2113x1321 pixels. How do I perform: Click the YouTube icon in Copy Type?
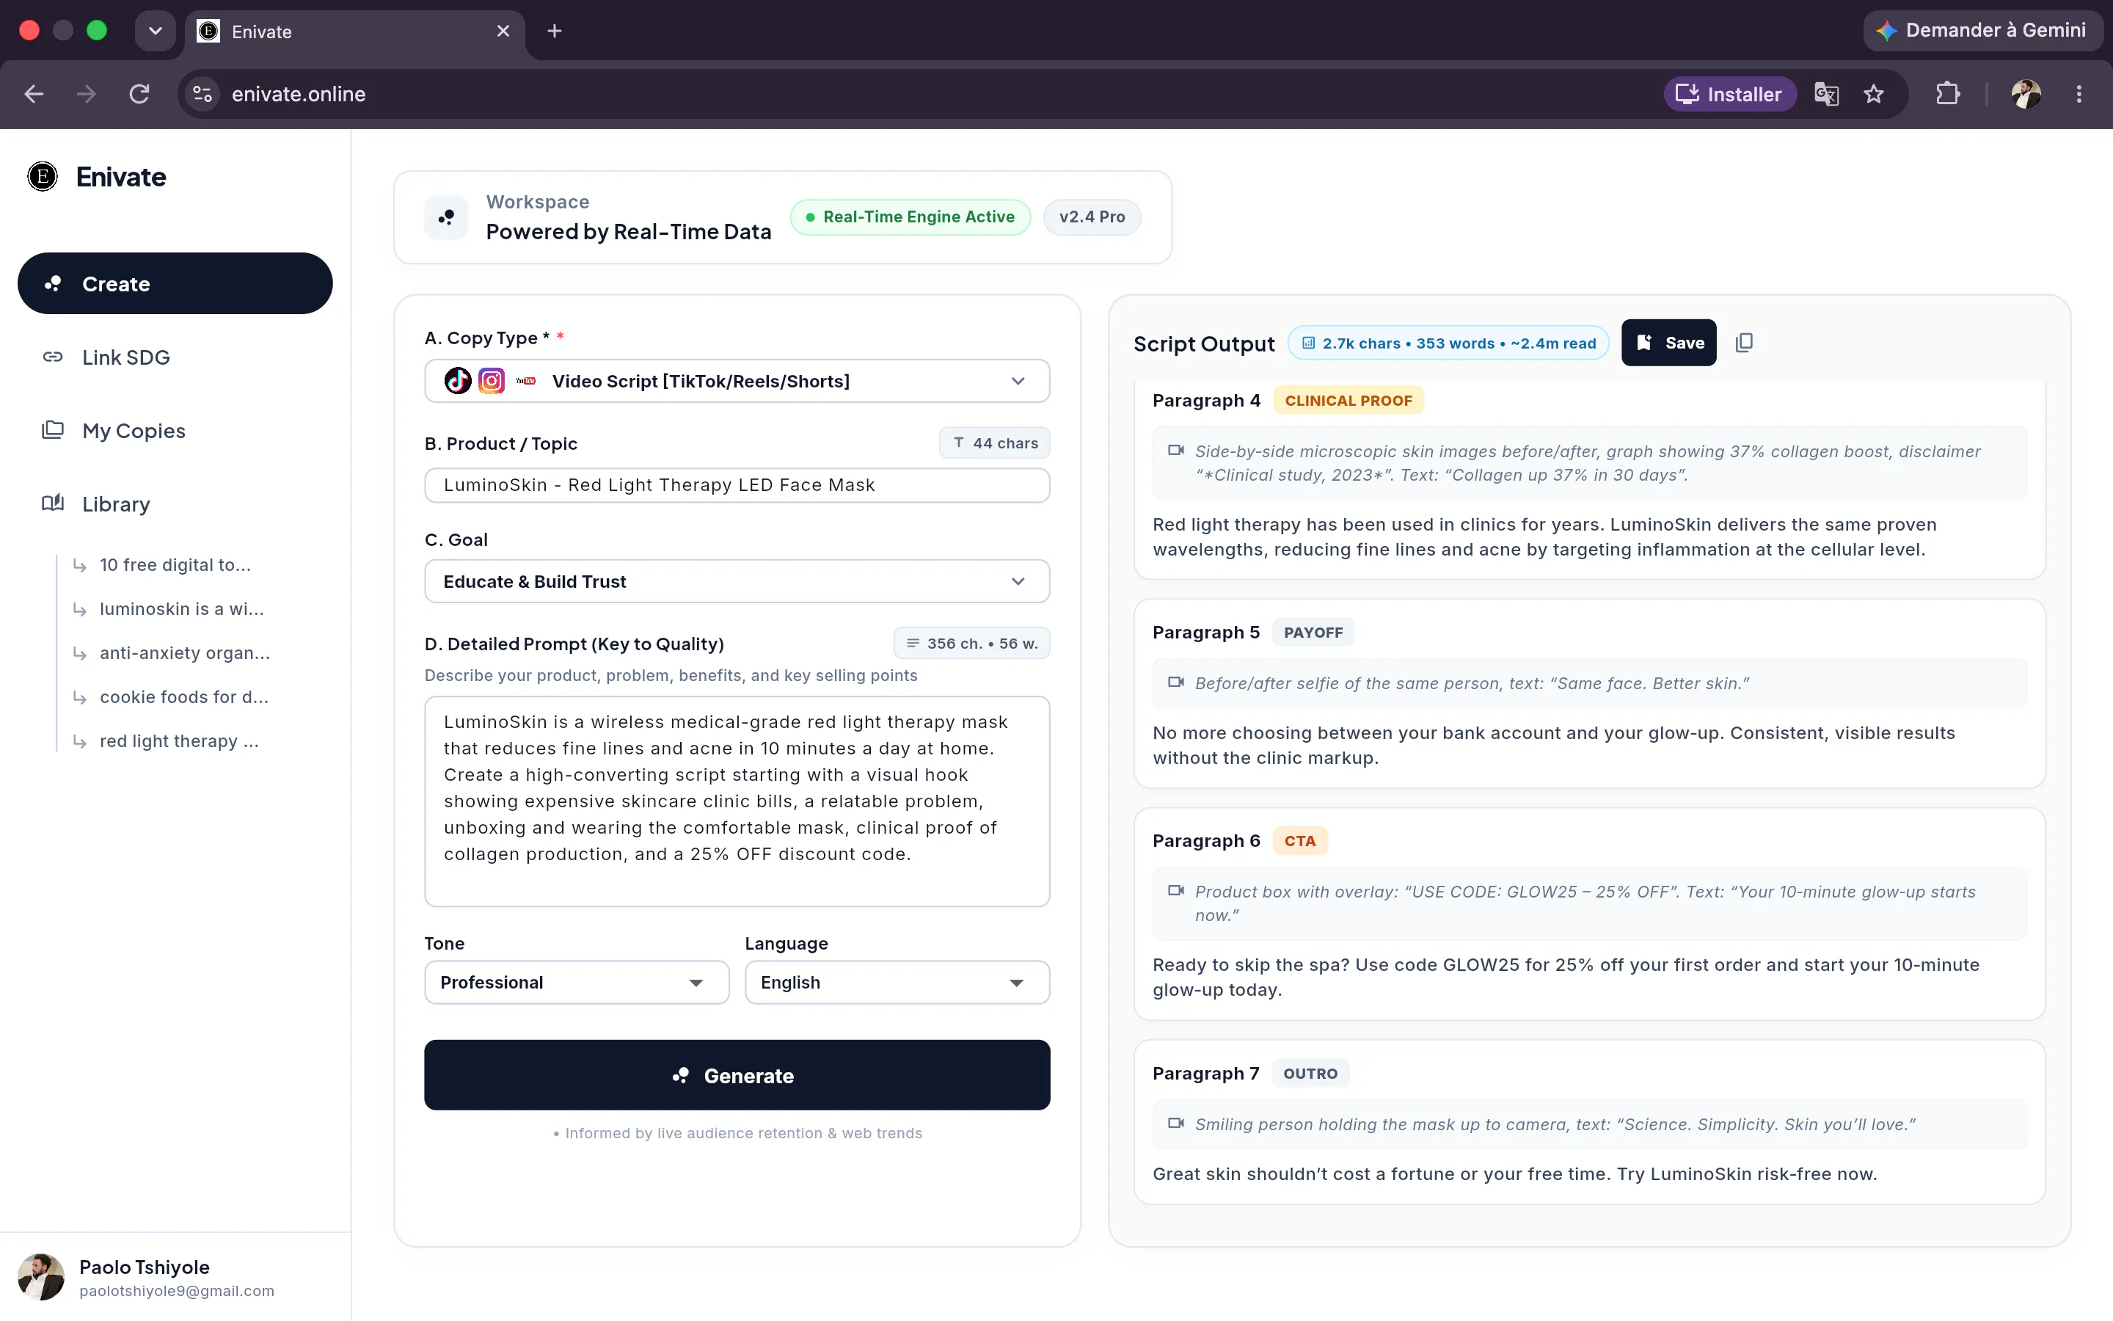point(525,381)
